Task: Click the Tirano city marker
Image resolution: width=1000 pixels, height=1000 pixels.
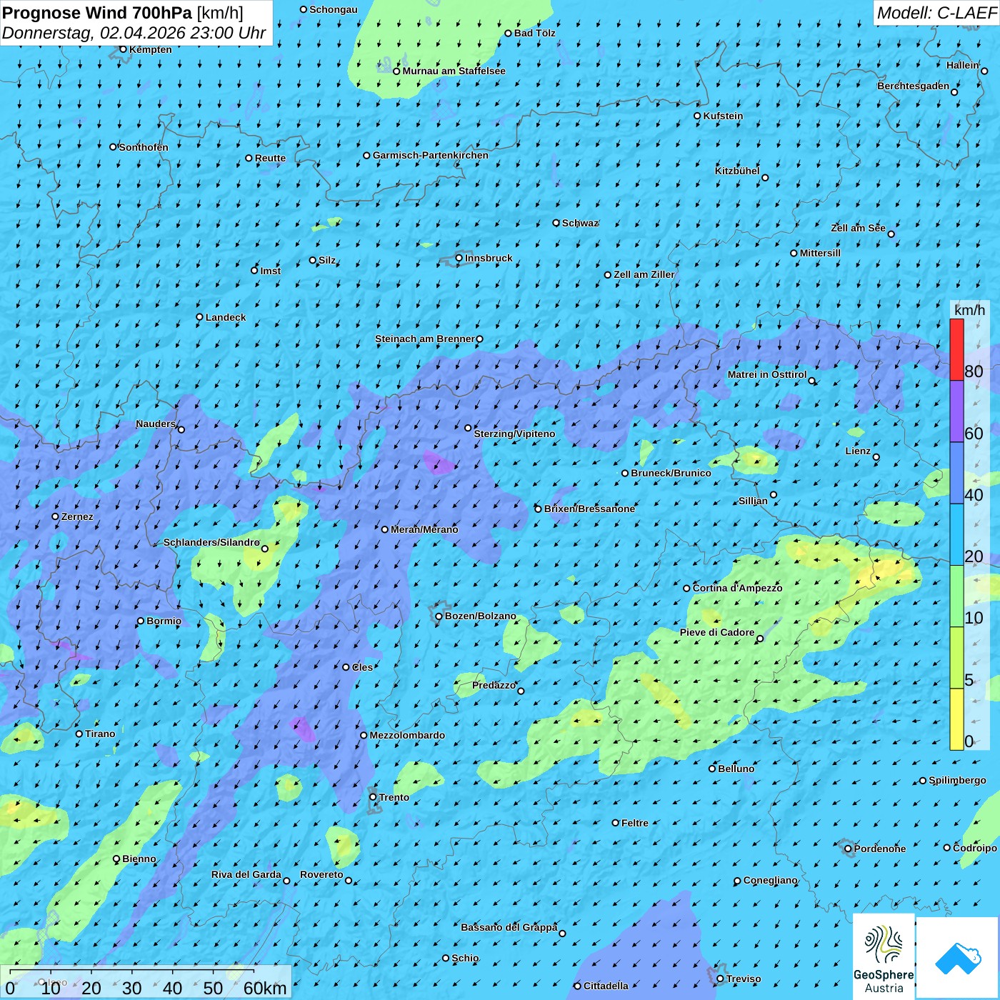Action: pos(79,734)
